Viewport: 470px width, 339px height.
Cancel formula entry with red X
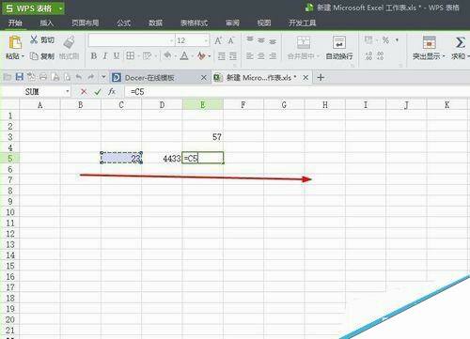click(x=84, y=92)
